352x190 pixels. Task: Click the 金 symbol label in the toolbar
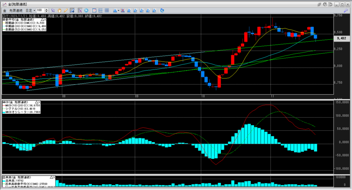(4, 11)
